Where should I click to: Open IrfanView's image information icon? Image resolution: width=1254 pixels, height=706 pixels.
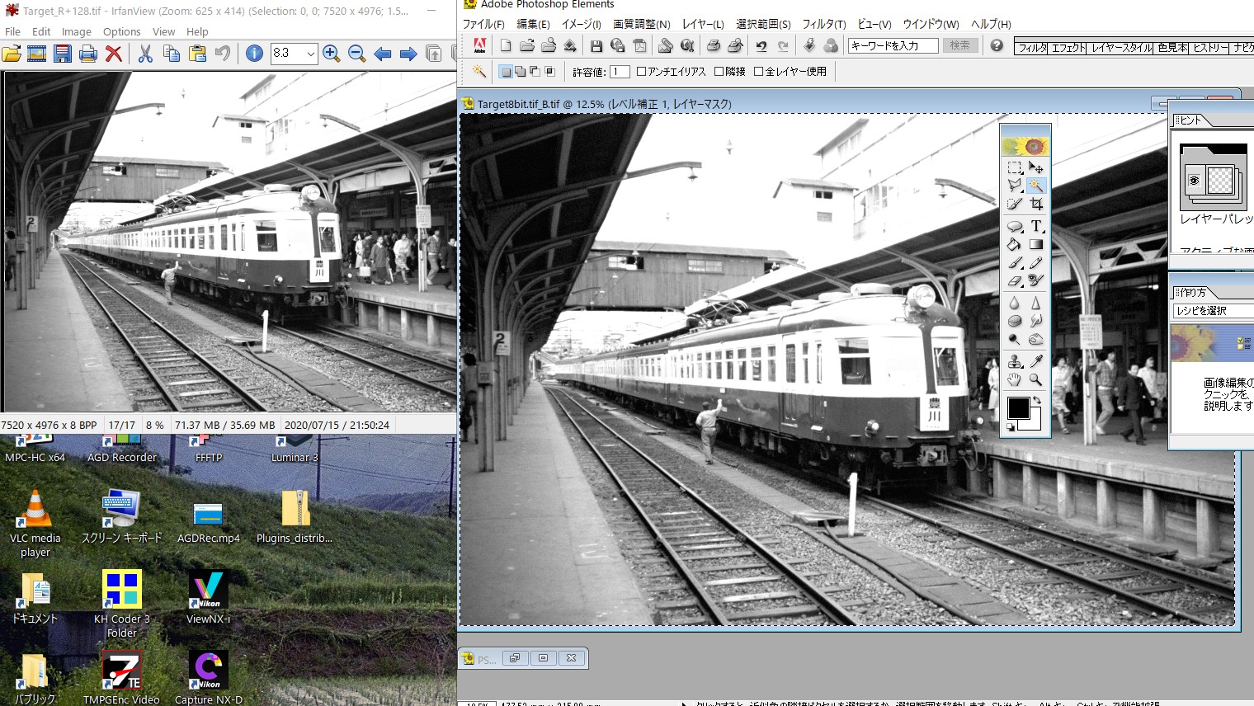coord(255,54)
